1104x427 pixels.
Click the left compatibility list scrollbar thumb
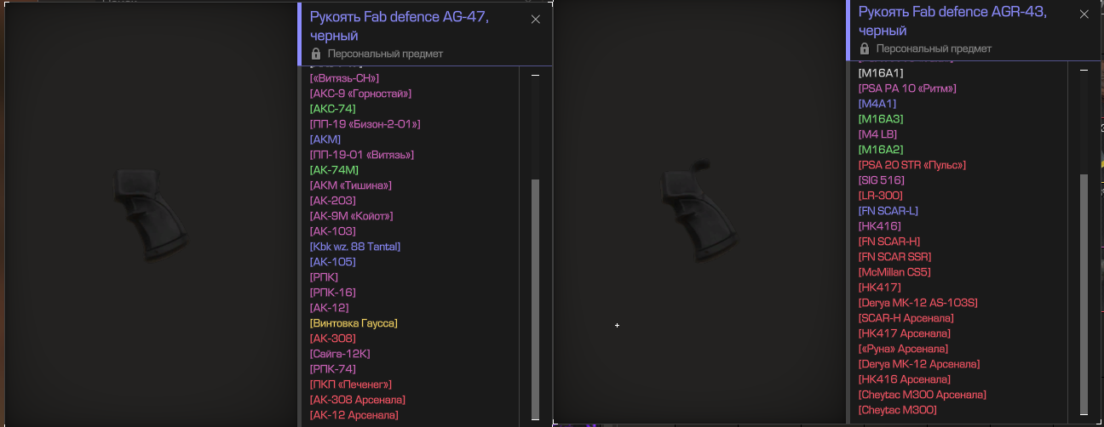(x=535, y=299)
